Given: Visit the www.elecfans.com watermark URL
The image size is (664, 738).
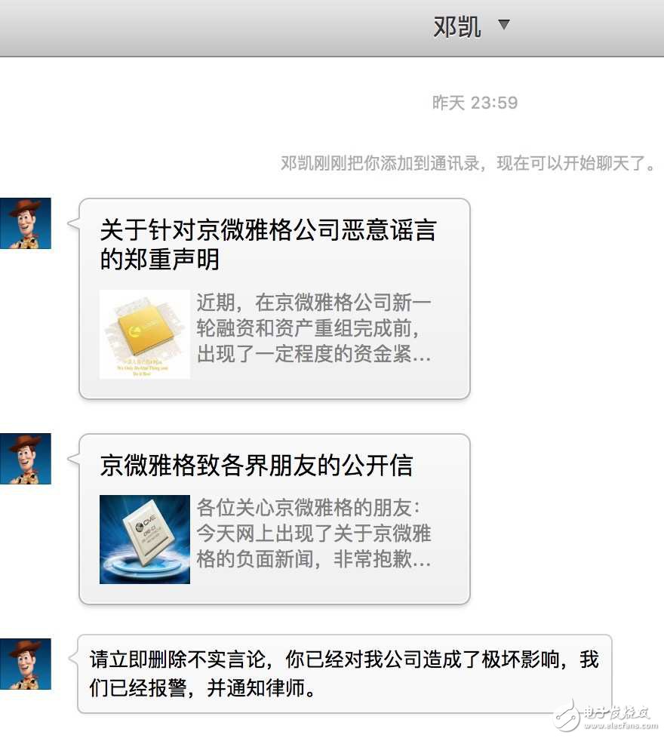Looking at the screenshot, I should [x=621, y=725].
